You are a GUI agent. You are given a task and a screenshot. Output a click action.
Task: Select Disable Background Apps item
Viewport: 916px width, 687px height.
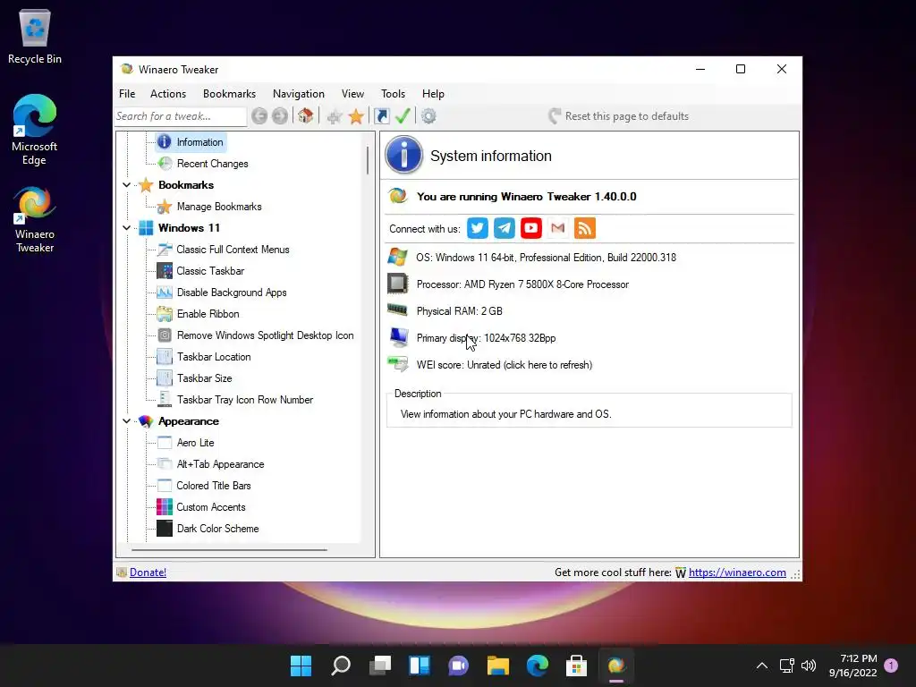tap(232, 293)
